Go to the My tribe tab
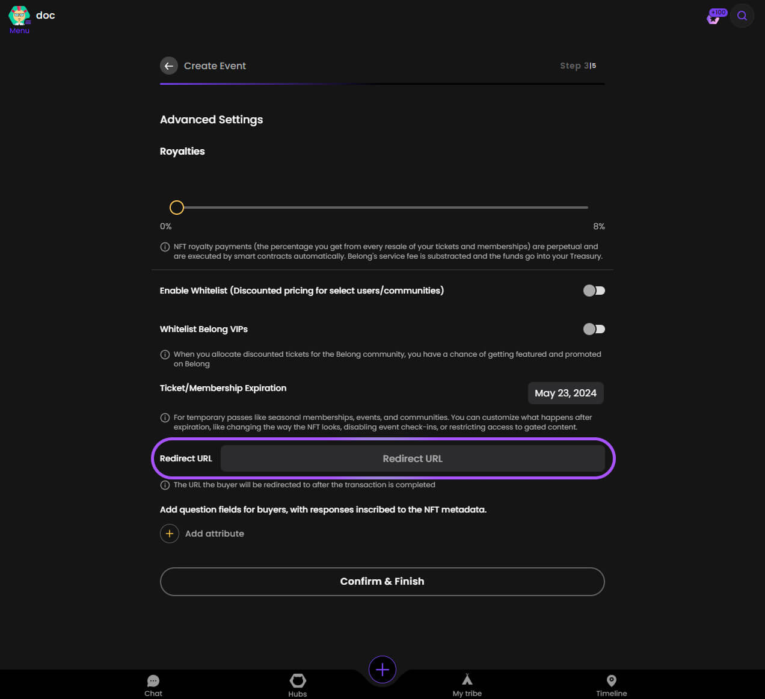 tap(467, 685)
